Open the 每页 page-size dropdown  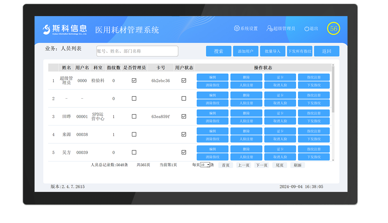(204, 164)
